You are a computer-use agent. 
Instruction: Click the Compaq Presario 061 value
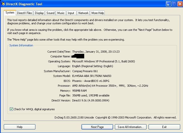click(x=85, y=71)
